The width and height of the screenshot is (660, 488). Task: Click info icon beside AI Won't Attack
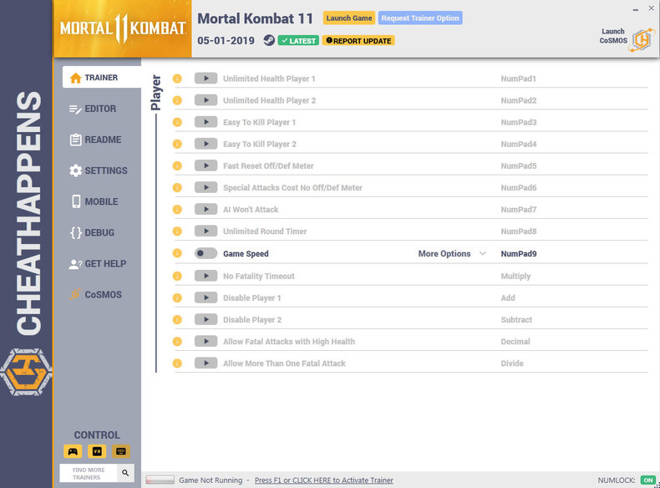point(177,209)
